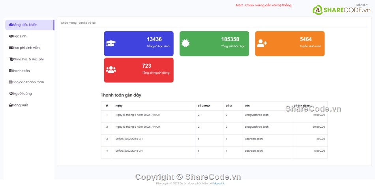The height and width of the screenshot is (186, 375).
Task: Go to Khóa học & Học phí
Action: tap(28, 59)
